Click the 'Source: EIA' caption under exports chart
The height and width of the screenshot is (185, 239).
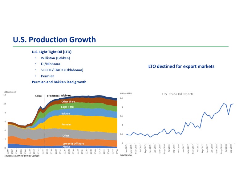126,155
